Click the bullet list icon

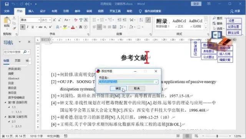[x=94, y=20]
